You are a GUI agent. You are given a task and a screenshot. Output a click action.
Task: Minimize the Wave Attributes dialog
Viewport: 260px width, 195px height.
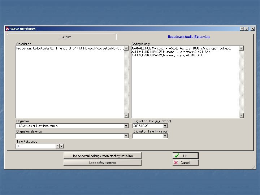point(242,29)
